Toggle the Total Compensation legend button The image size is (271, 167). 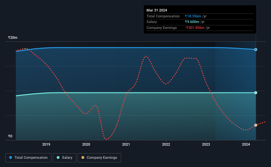tap(28, 157)
